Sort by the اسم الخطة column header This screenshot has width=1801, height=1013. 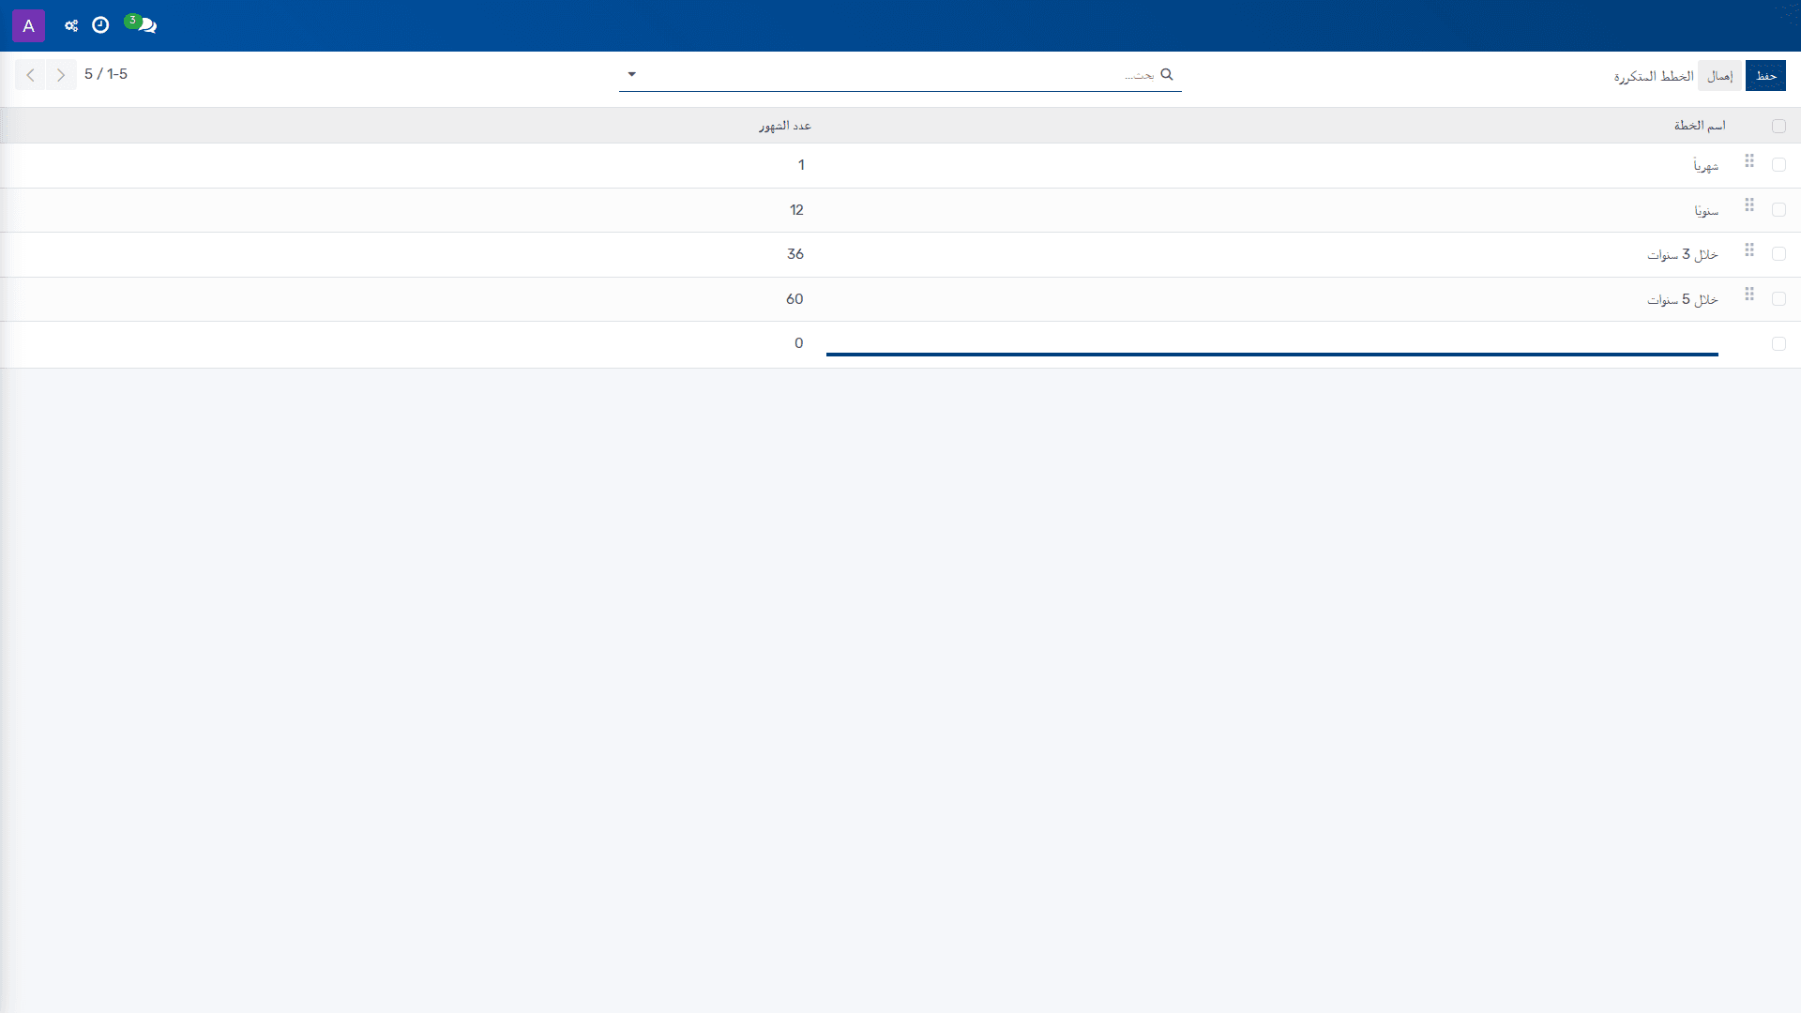click(1700, 126)
